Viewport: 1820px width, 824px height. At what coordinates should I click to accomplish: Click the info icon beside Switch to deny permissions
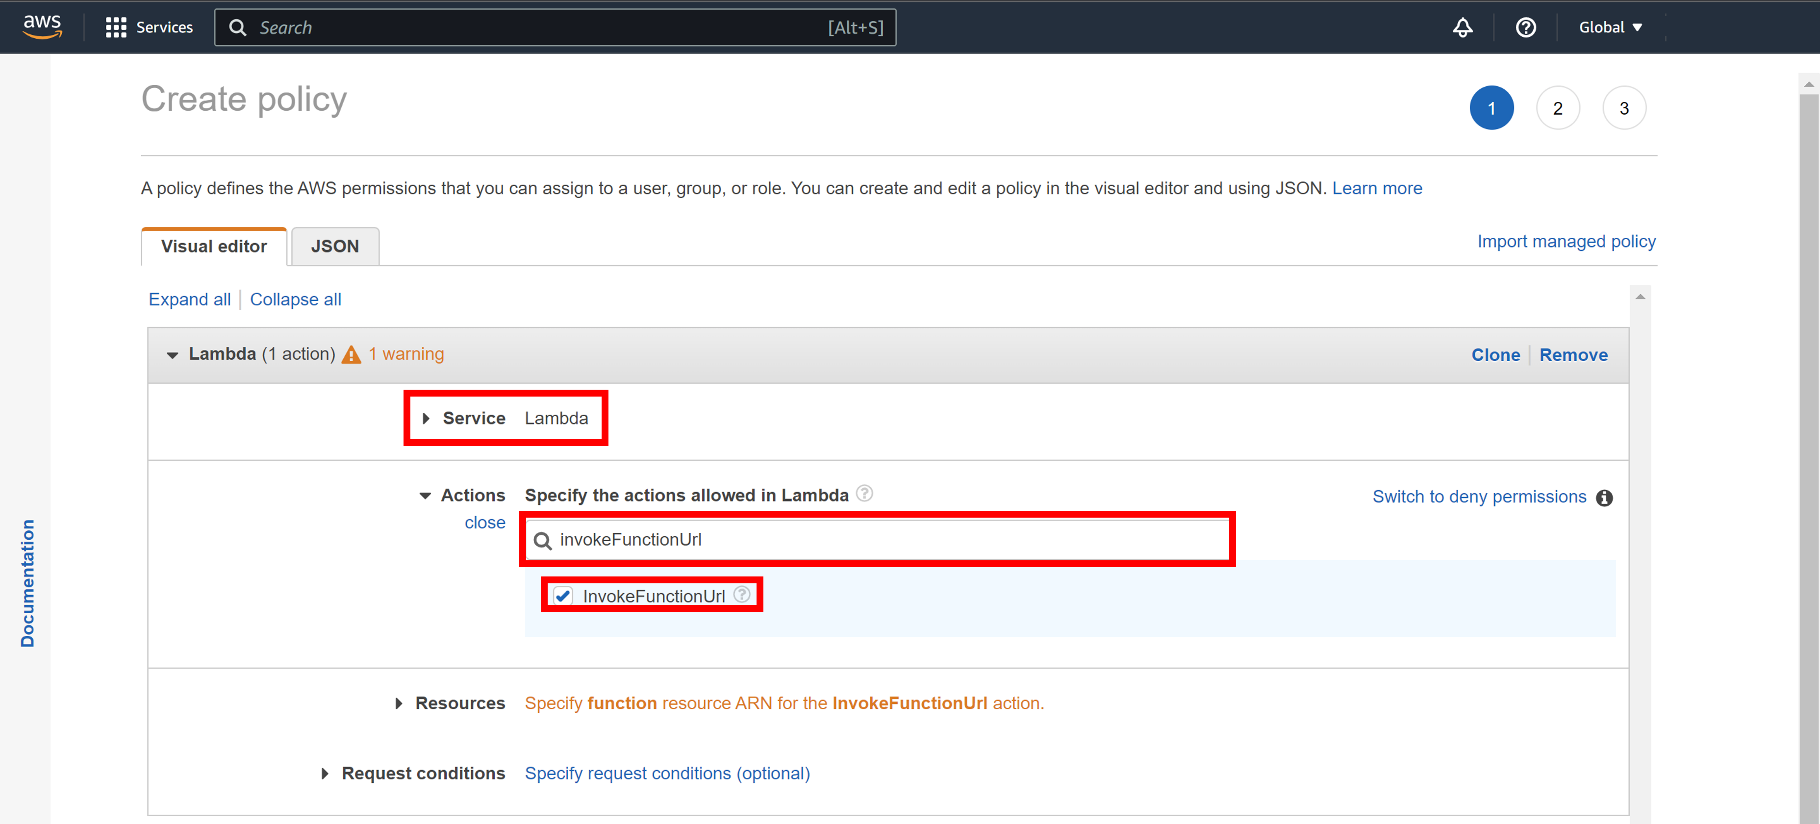coord(1604,497)
